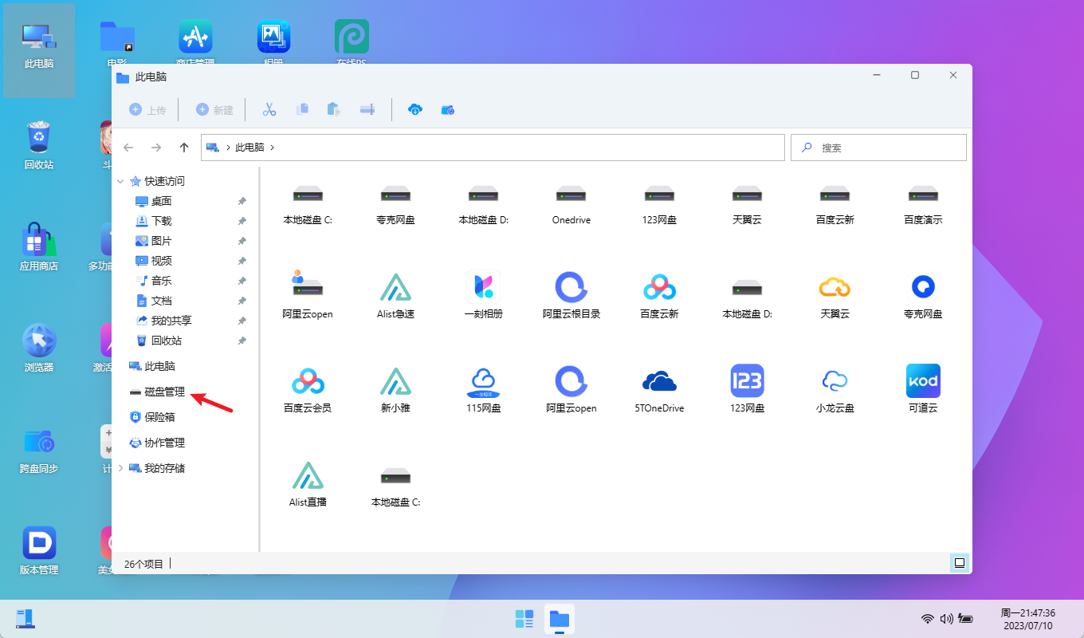This screenshot has height=638, width=1084.
Task: Toggle view mode icon in status bar
Action: coord(960,563)
